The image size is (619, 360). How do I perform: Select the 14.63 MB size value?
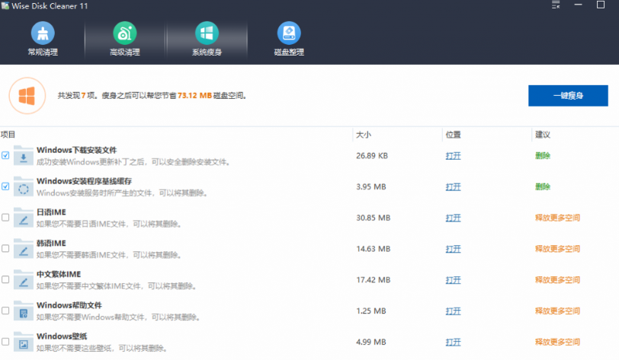coord(373,249)
